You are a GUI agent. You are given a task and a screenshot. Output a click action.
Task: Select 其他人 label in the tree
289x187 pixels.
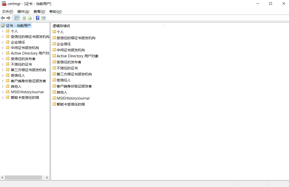16,86
